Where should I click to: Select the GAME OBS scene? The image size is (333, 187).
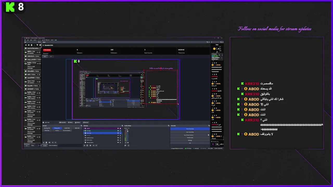tap(67, 128)
